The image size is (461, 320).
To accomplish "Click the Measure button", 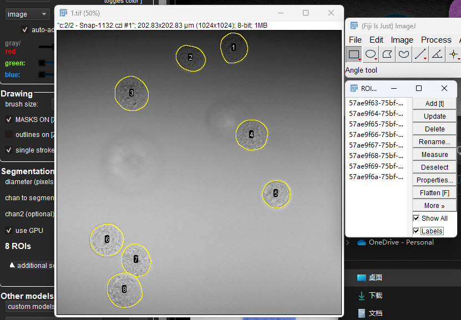I will click(434, 155).
